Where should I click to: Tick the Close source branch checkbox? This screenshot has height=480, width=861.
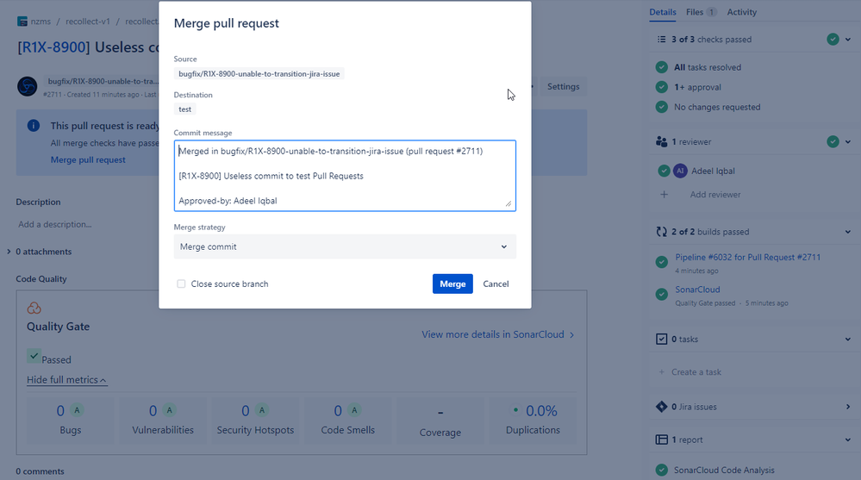tap(181, 284)
